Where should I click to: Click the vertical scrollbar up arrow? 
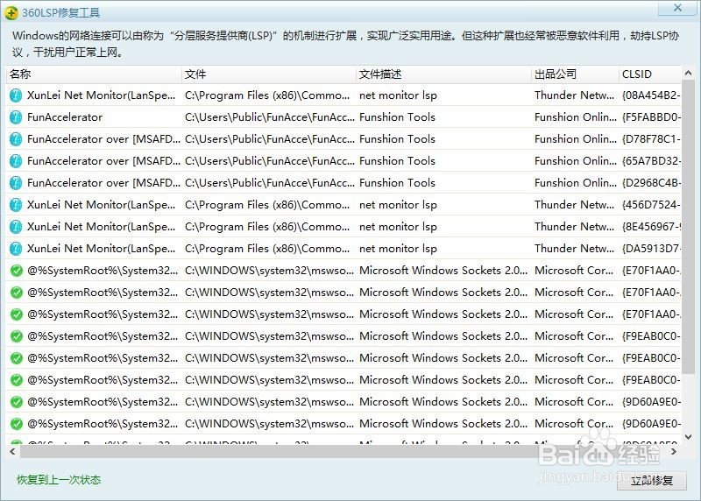tap(689, 73)
